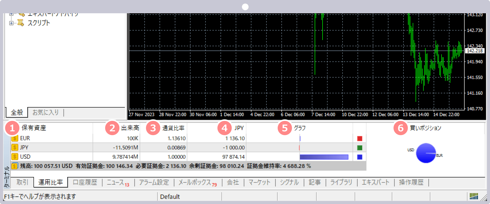Open the 運用比率 terminal tab
The height and width of the screenshot is (204, 490).
pyautogui.click(x=51, y=182)
